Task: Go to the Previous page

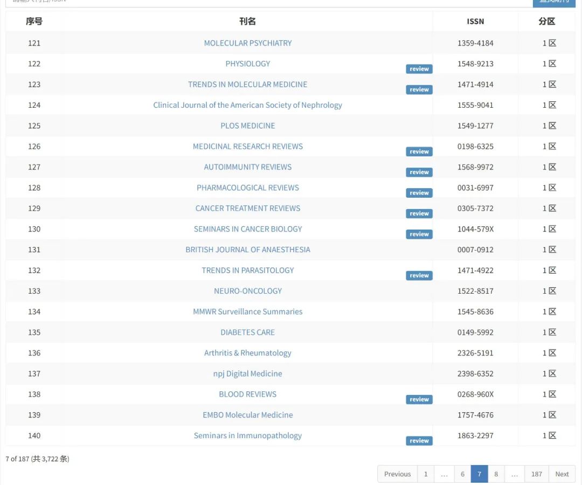Action: (x=397, y=474)
